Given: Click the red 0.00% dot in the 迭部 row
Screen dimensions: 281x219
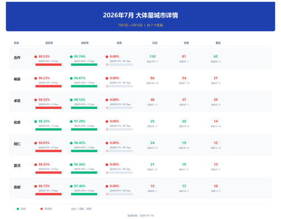Looking at the screenshot, I should pos(107,186).
